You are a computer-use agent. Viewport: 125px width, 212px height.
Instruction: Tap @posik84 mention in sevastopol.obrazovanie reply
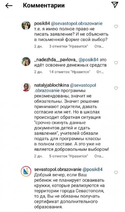click(92, 169)
